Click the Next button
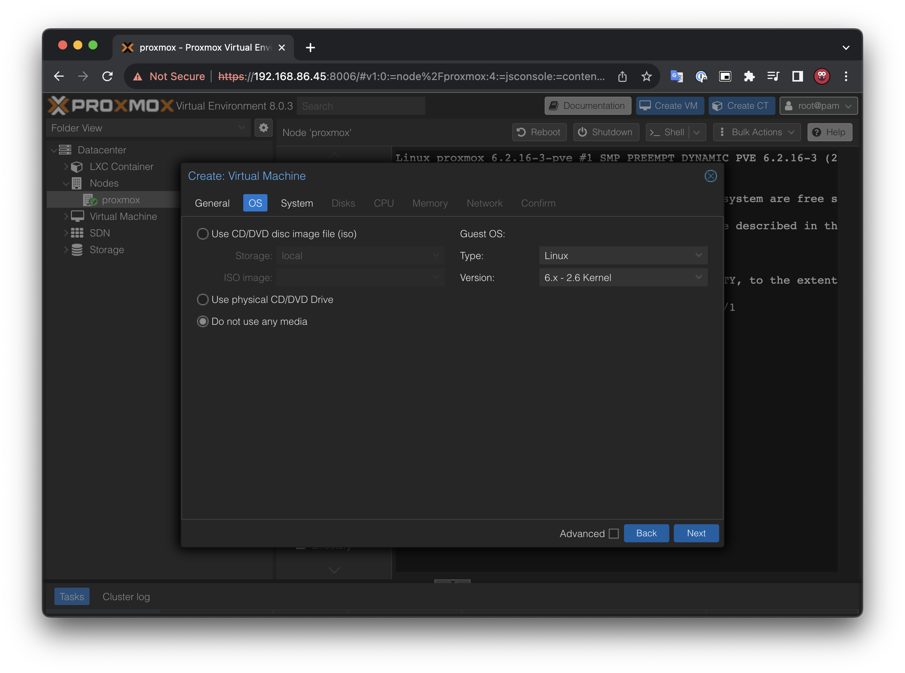 click(x=696, y=533)
